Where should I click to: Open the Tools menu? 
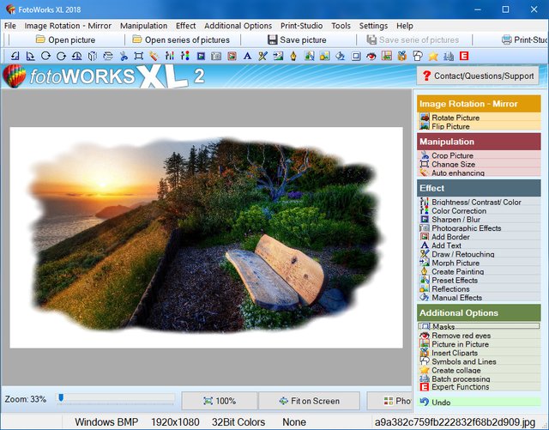tap(341, 26)
